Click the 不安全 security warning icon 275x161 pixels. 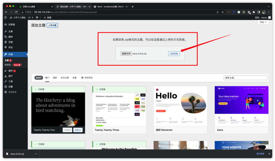point(22,12)
